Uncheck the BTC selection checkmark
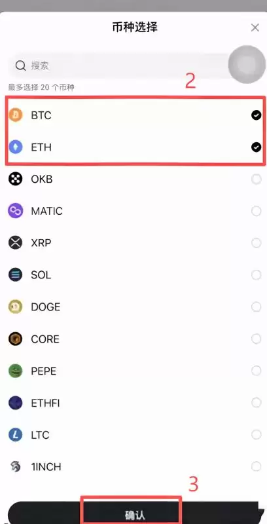The width and height of the screenshot is (267, 524). 257,115
